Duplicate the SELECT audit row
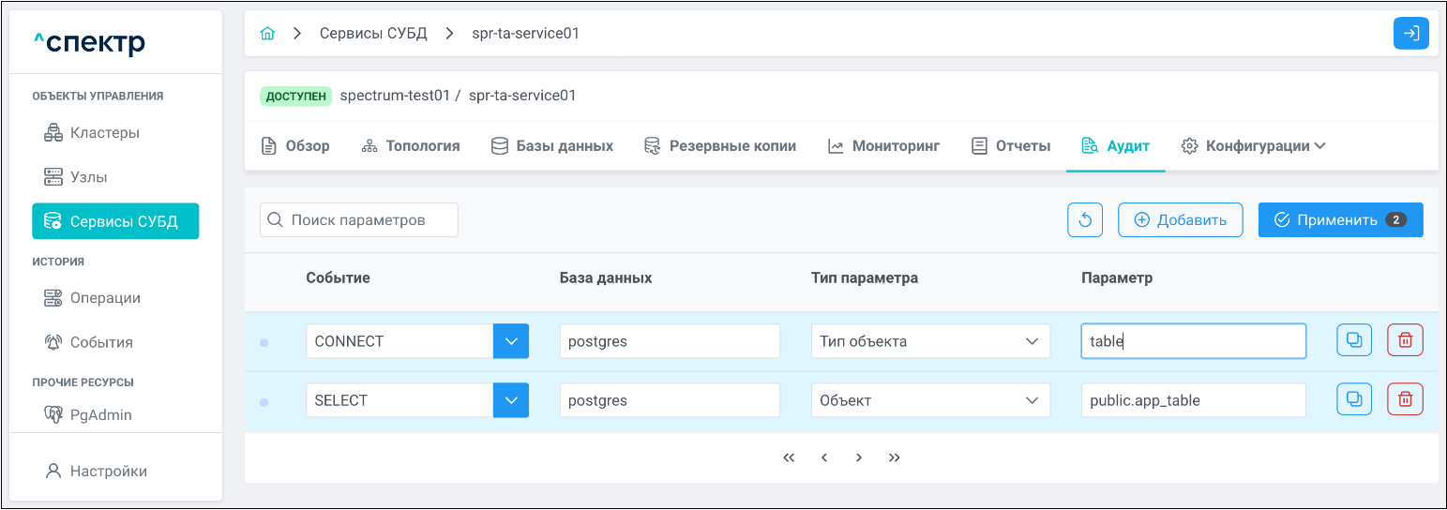Screen dimensions: 1447x510 (x=1353, y=399)
